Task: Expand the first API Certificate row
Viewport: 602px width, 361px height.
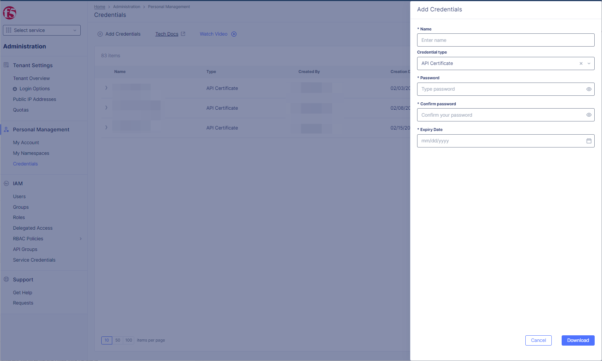Action: pyautogui.click(x=106, y=88)
